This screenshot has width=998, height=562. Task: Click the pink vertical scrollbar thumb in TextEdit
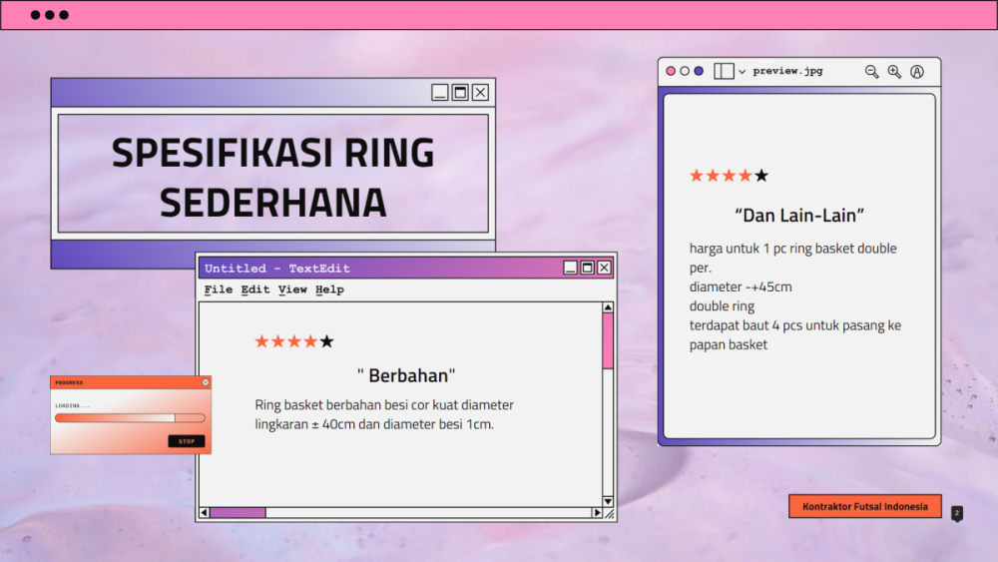coord(608,340)
